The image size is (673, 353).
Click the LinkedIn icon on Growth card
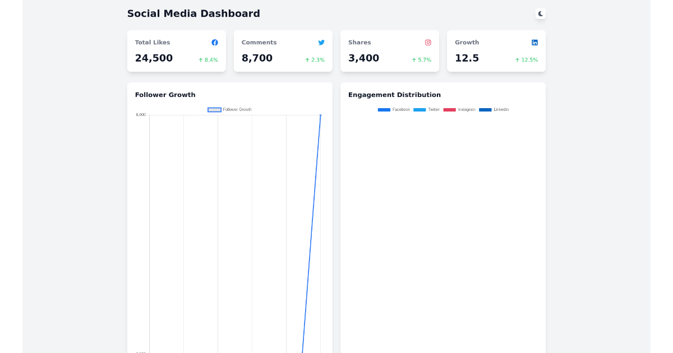[534, 42]
